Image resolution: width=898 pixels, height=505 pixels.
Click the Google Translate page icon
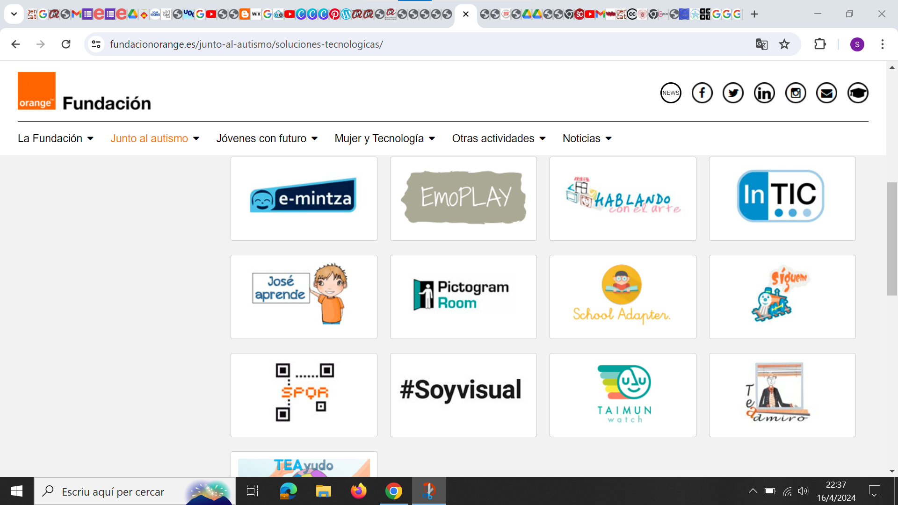point(761,44)
